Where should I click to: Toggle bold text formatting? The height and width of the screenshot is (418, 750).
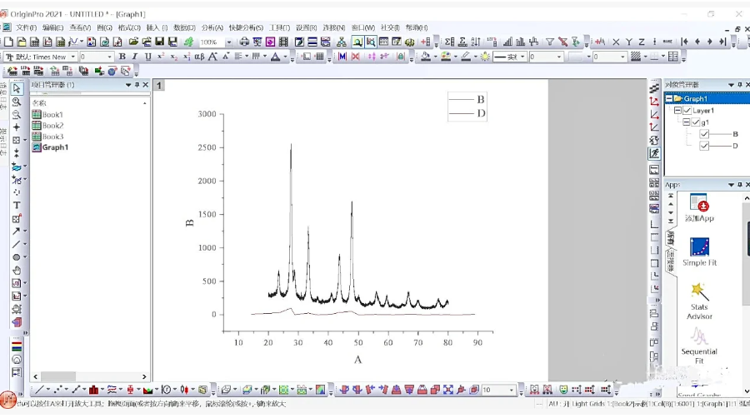(x=122, y=57)
